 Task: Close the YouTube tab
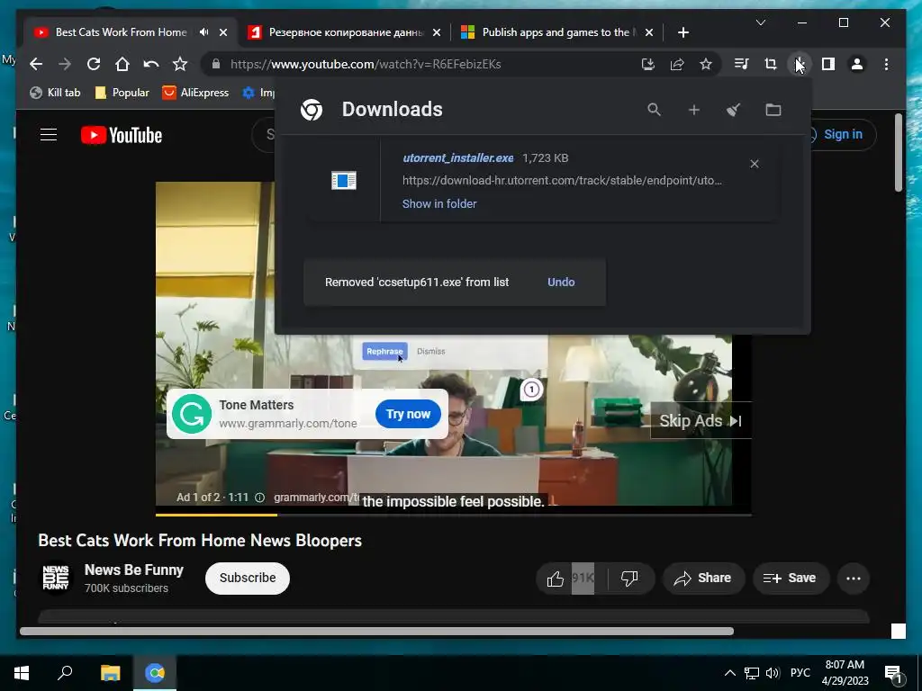pyautogui.click(x=223, y=32)
